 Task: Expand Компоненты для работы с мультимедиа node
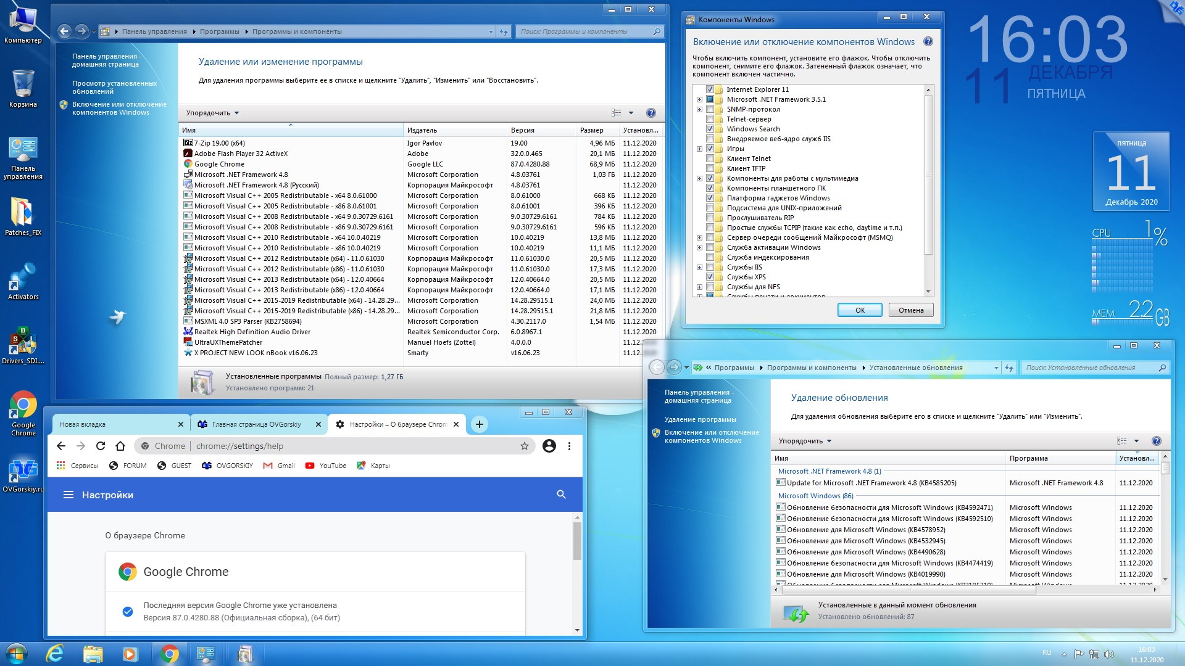pyautogui.click(x=699, y=178)
